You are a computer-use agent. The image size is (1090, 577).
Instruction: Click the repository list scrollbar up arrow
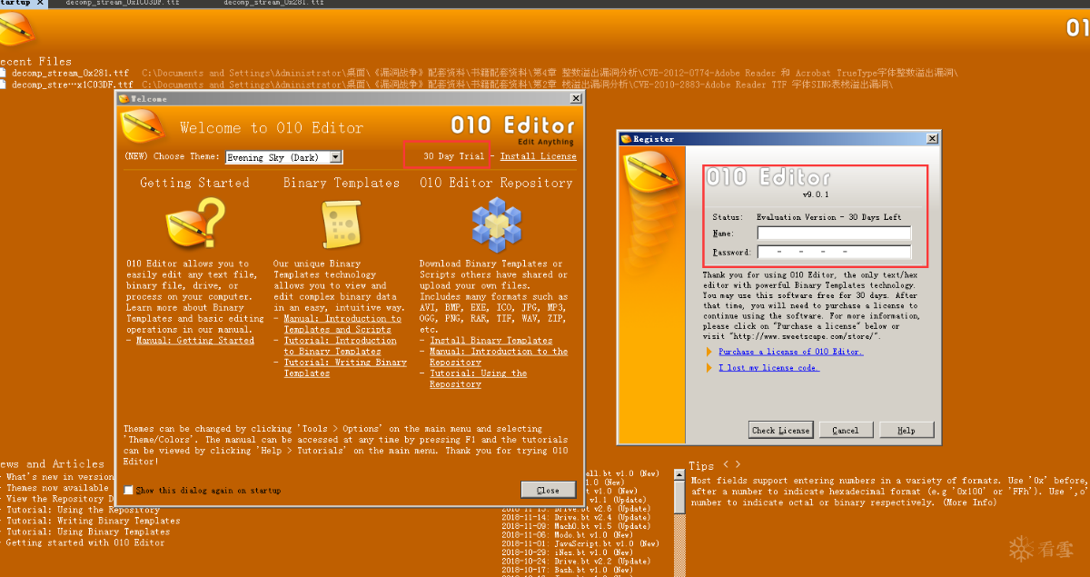678,473
